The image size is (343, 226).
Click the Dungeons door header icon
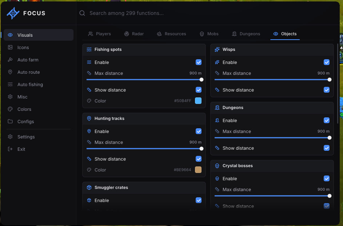click(x=217, y=108)
